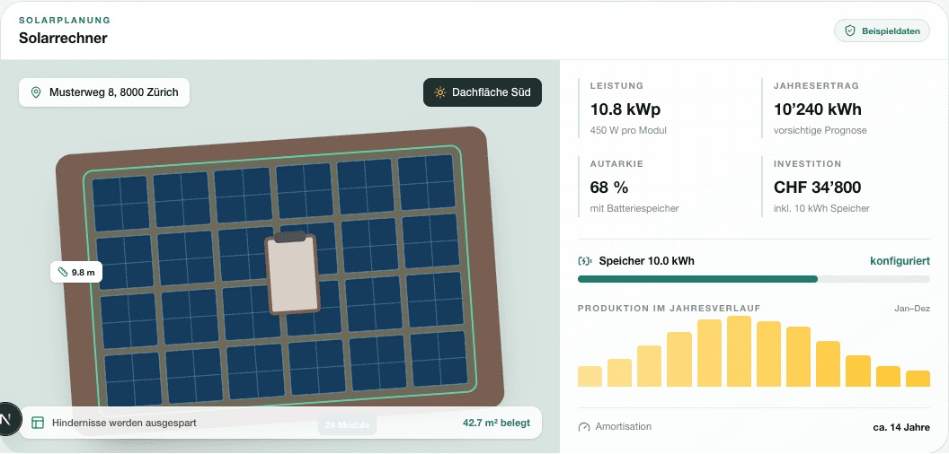Click the Solarrechner heading
949x454 pixels.
[x=63, y=38]
